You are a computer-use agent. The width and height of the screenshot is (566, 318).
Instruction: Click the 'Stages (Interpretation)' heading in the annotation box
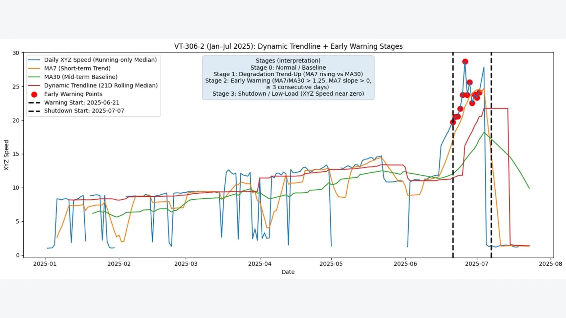tap(288, 60)
